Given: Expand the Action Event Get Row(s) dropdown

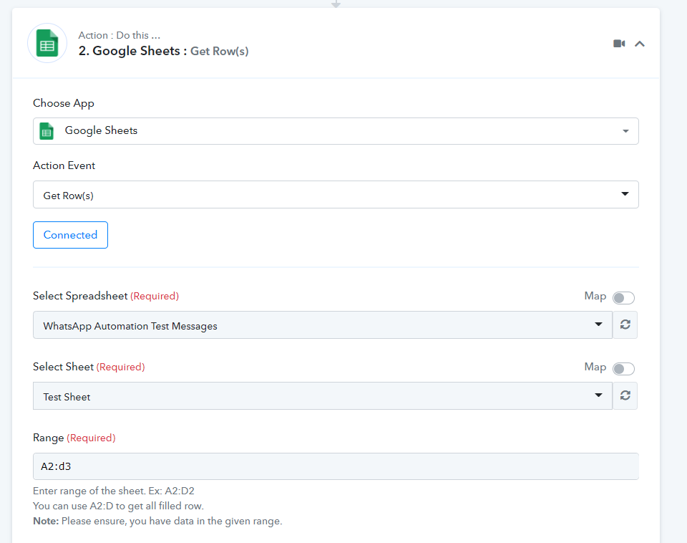Looking at the screenshot, I should pos(625,194).
